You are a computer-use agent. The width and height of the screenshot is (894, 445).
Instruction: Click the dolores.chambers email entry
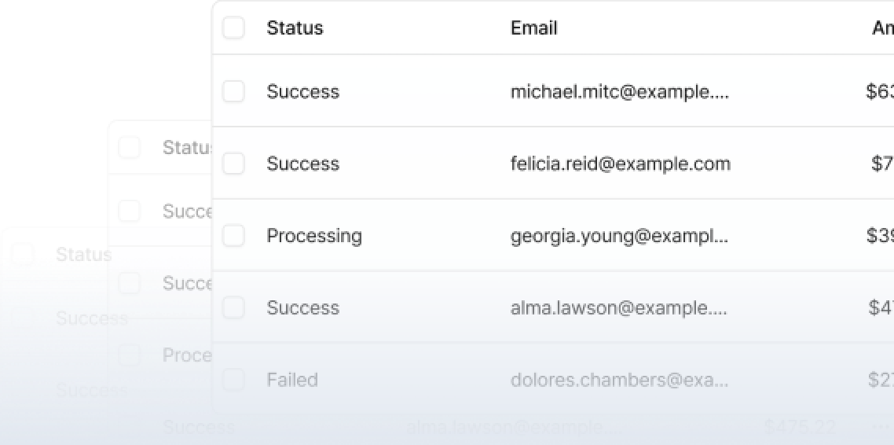click(619, 380)
